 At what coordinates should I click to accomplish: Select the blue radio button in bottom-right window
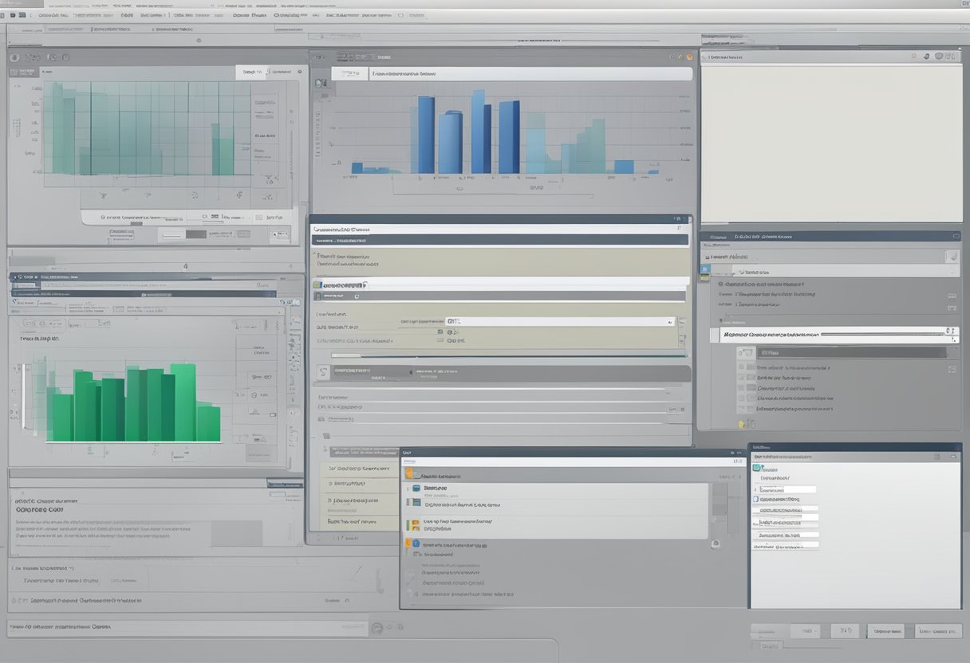point(755,499)
